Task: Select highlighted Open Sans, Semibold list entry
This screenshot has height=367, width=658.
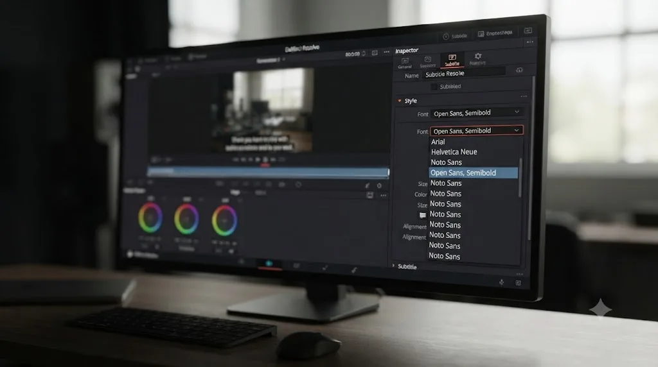Action: 474,173
